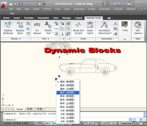This screenshot has width=147, height=126.
Task: Undo the last action
Action: pos(26,4)
